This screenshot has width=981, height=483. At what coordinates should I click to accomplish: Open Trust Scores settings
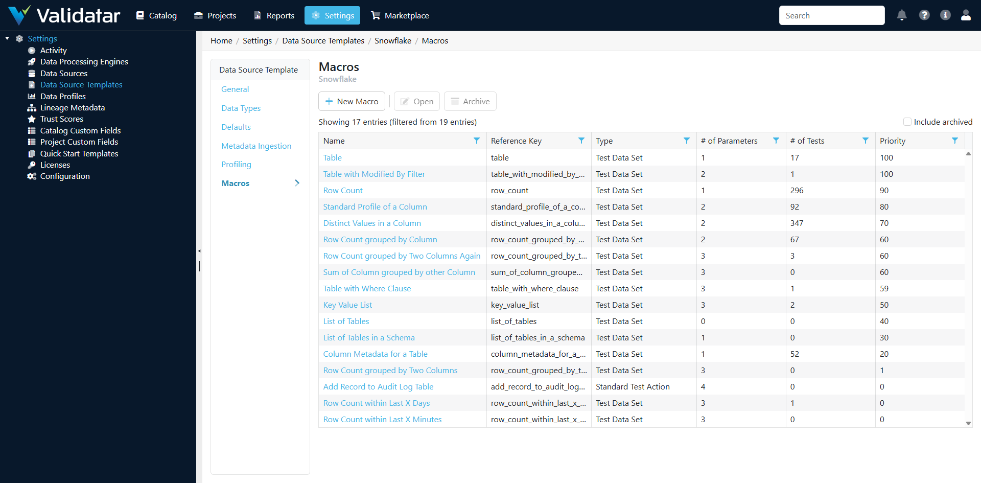point(61,119)
